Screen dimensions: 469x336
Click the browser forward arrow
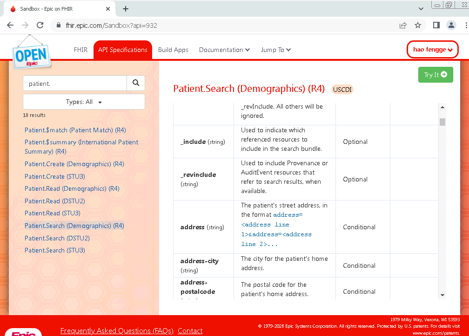[x=25, y=26]
